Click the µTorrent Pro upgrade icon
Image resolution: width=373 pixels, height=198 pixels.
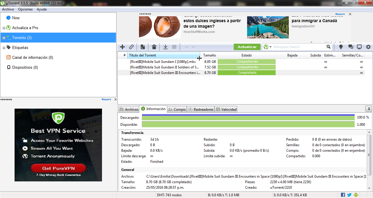click(8, 28)
